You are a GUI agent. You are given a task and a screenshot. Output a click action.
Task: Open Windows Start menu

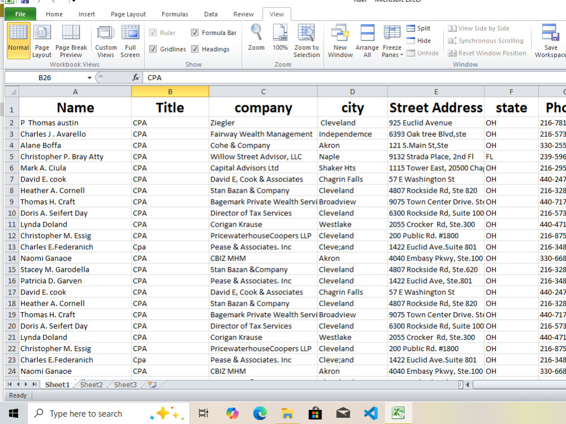(14, 413)
